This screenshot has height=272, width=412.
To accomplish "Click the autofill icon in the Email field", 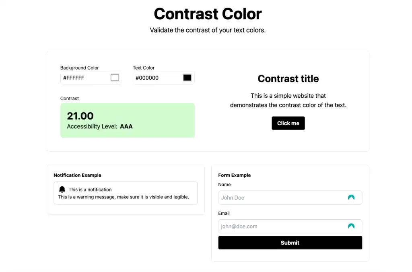I will (x=351, y=226).
